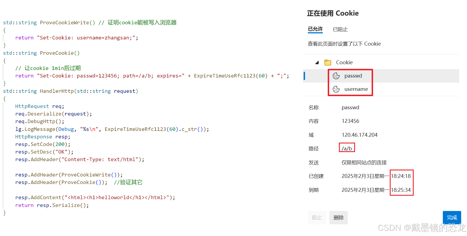The width and height of the screenshot is (467, 236).
Task: Click the resp.AddContent helloworld line
Action: (x=95, y=198)
